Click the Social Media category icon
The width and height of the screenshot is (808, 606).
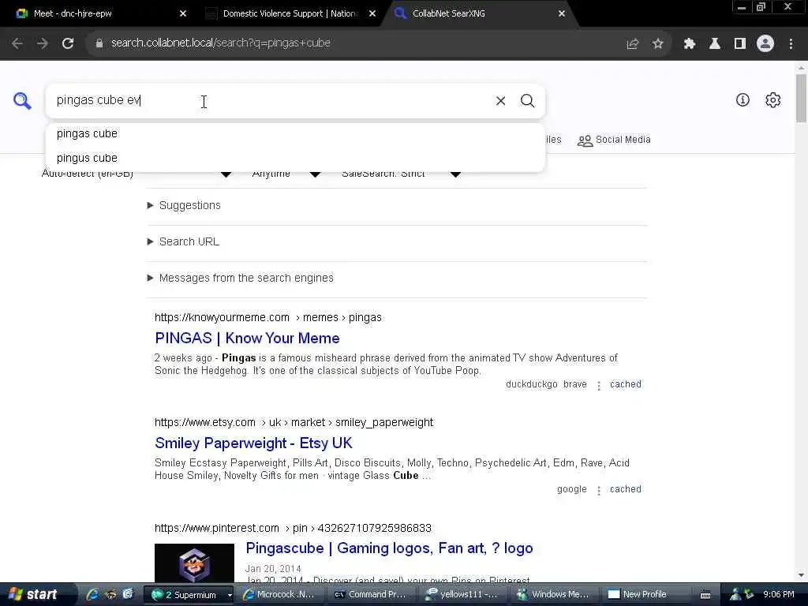[585, 140]
